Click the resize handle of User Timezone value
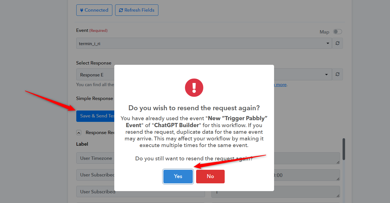The image size is (390, 203). pyautogui.click(x=338, y=162)
